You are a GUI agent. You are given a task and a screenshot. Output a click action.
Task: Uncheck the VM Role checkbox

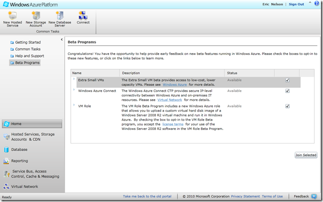click(x=287, y=106)
